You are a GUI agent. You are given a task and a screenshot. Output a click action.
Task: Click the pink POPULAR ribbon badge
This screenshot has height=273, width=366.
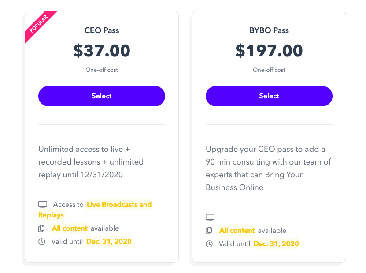[x=38, y=25]
